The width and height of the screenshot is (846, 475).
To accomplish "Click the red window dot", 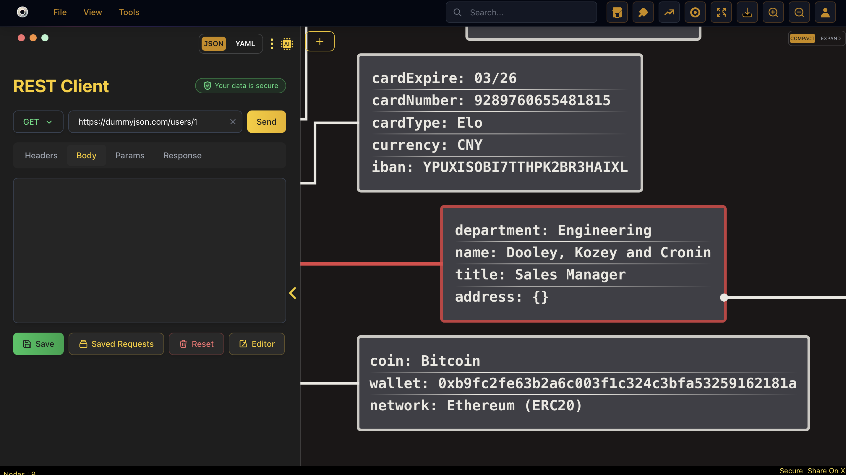I will [x=21, y=38].
